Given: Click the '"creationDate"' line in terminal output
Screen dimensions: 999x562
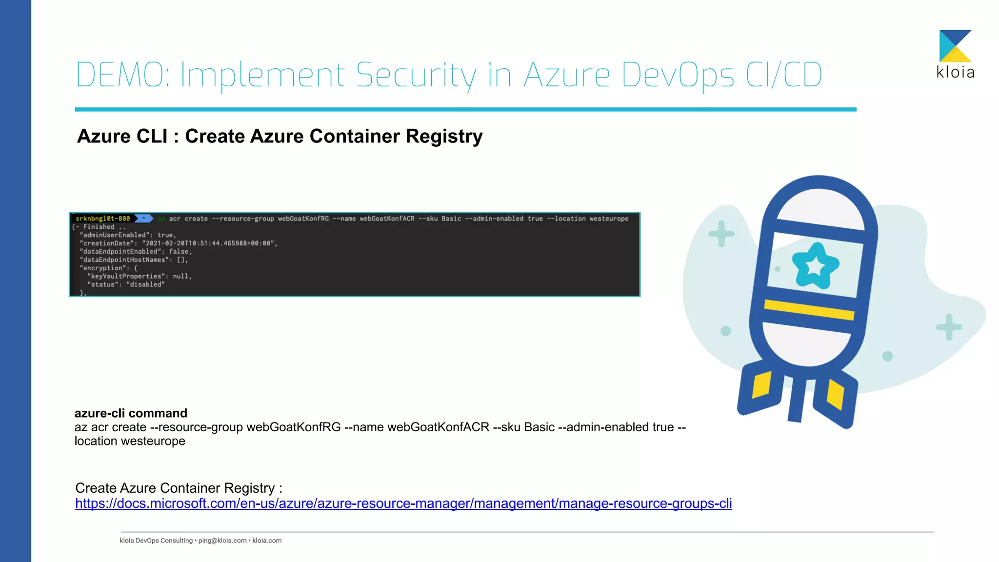Looking at the screenshot, I should tap(179, 243).
